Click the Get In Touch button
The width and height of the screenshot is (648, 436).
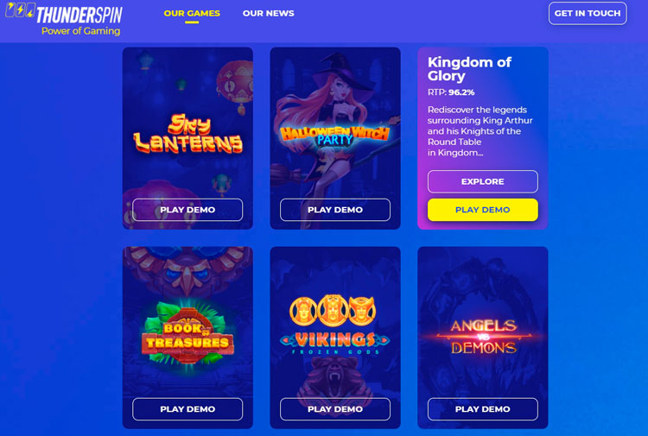588,13
